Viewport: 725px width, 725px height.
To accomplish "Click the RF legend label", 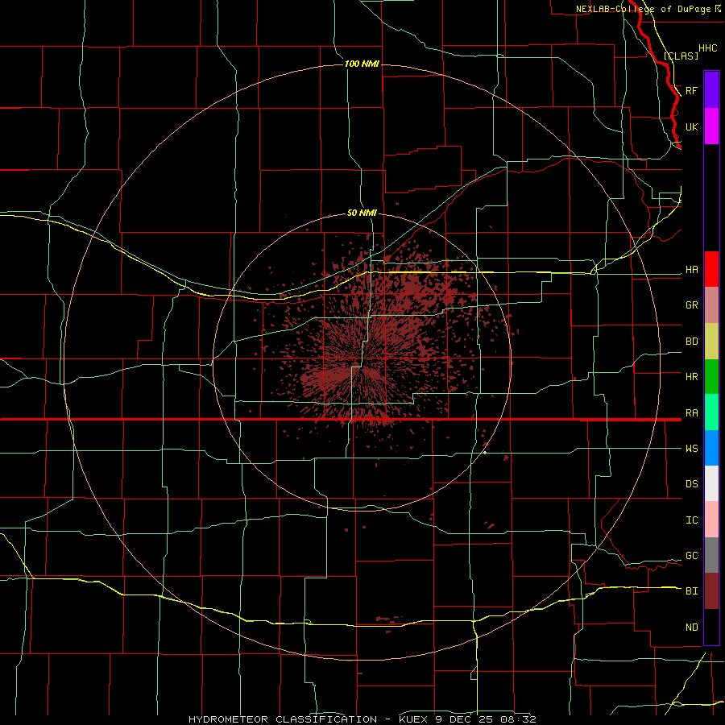I will (691, 90).
